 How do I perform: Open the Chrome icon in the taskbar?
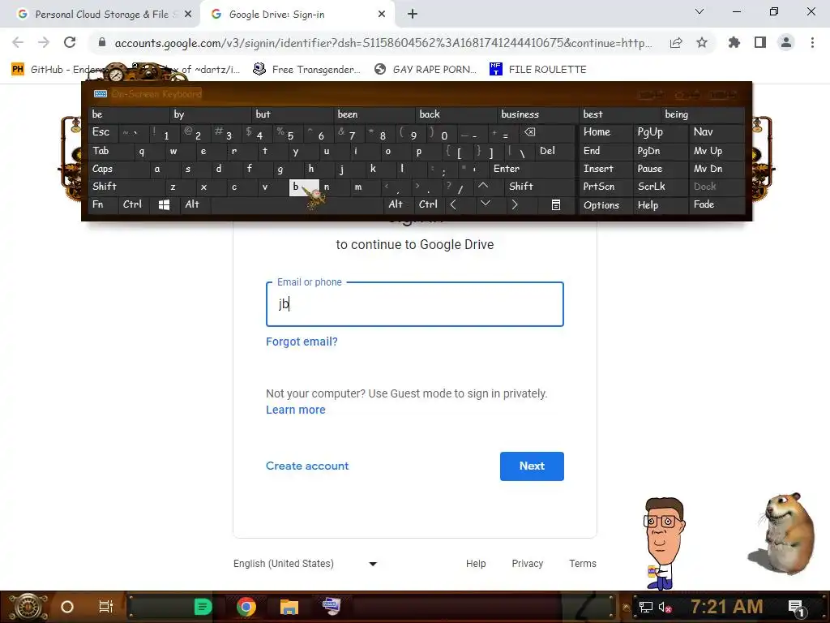pos(246,607)
